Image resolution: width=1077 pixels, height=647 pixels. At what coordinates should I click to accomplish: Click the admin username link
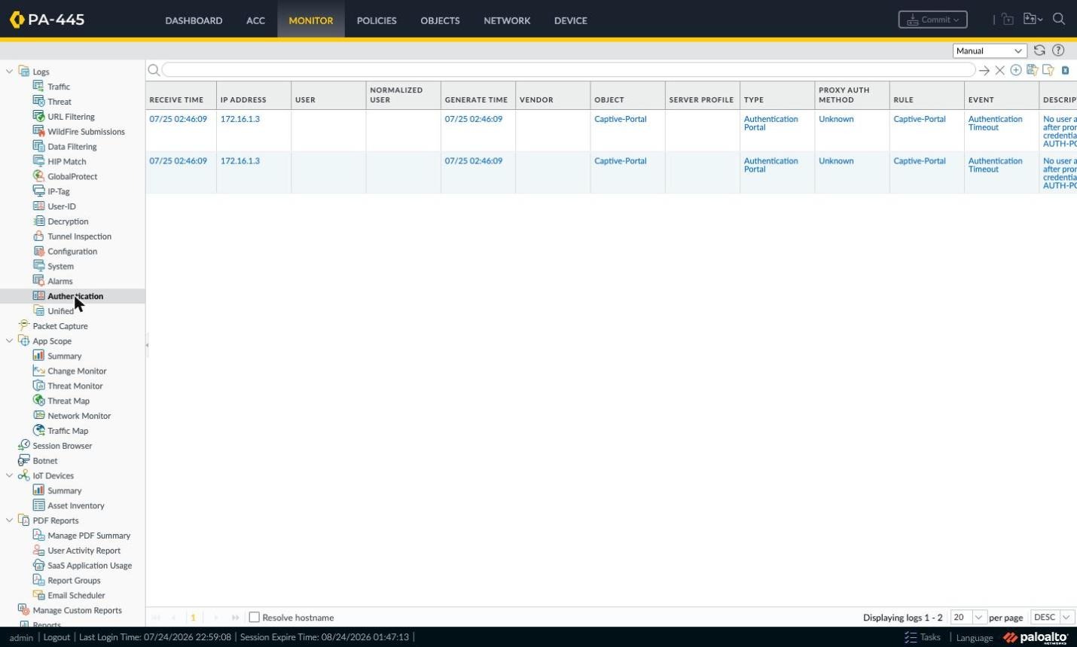21,637
